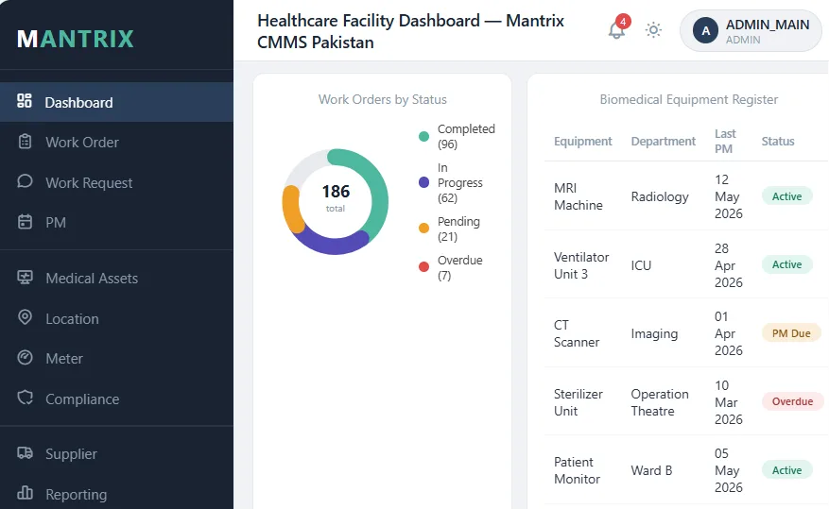Screen dimensions: 829x509
Task: Click the Location pin icon
Action: tap(25, 317)
